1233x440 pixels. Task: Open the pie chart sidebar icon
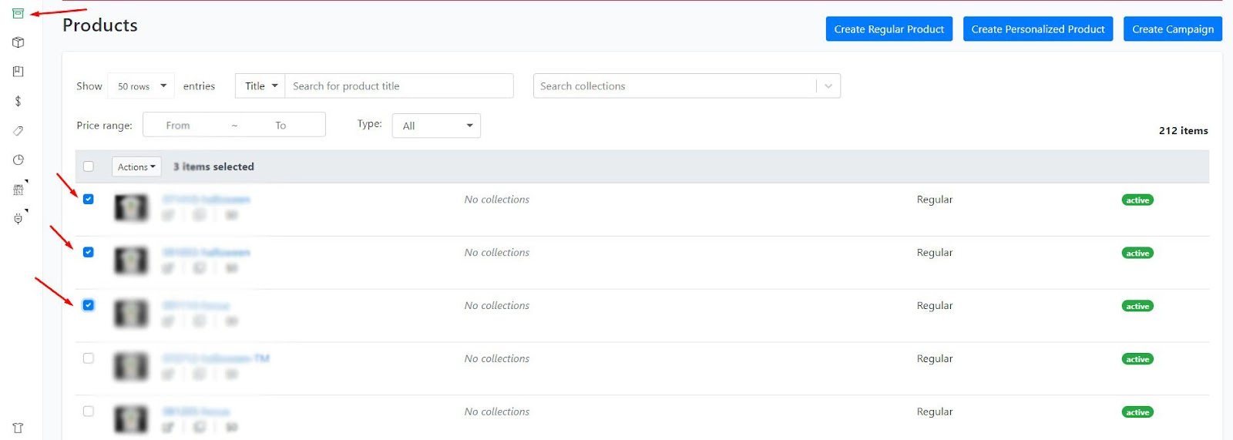[x=18, y=160]
